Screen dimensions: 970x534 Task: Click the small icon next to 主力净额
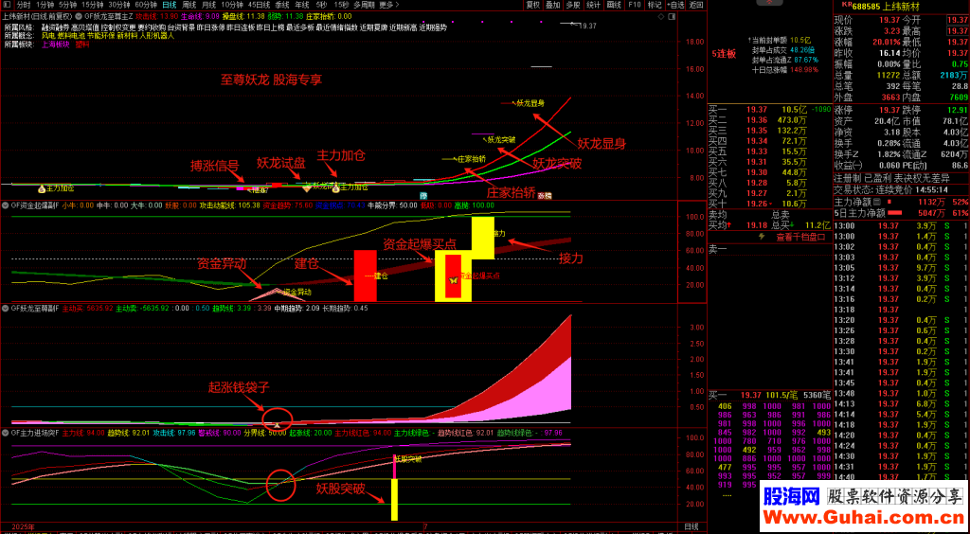pos(875,202)
